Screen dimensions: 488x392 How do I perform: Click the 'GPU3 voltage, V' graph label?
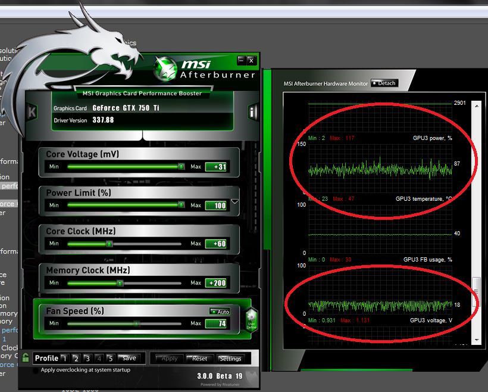click(x=431, y=321)
